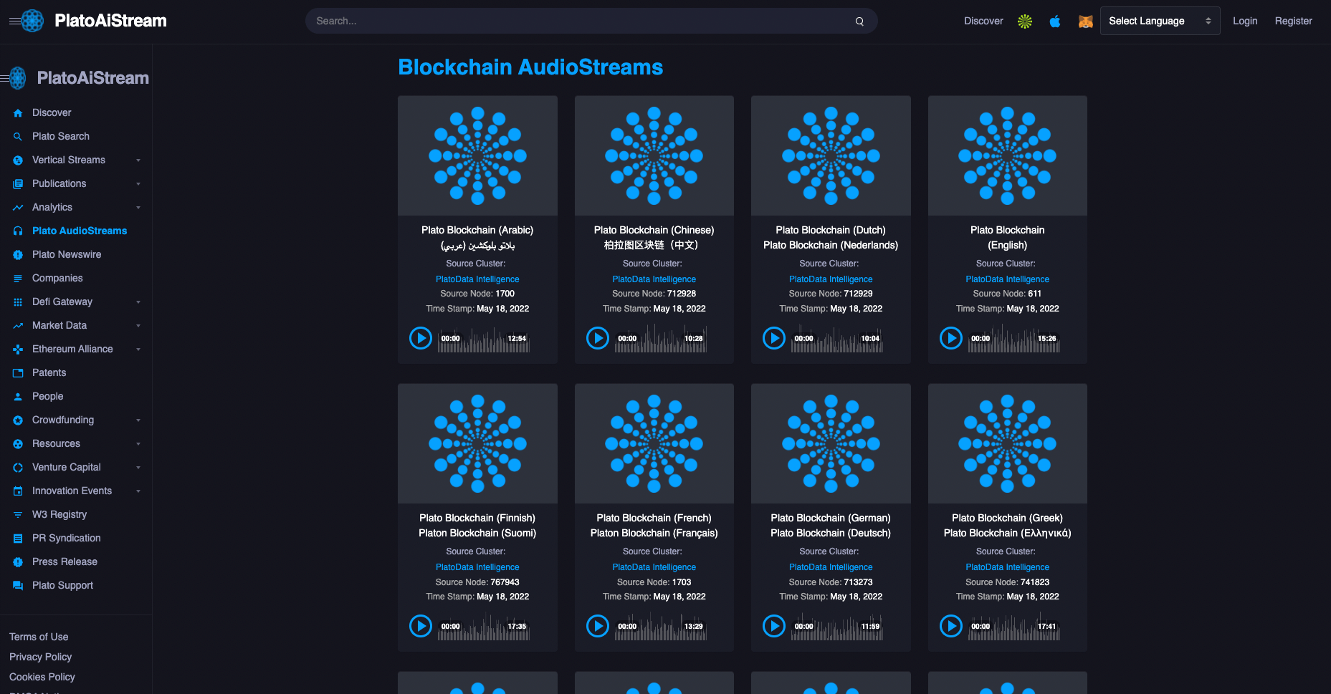Play the Plato Blockchain (Finnish) stream
Image resolution: width=1331 pixels, height=694 pixels.
pyautogui.click(x=421, y=626)
